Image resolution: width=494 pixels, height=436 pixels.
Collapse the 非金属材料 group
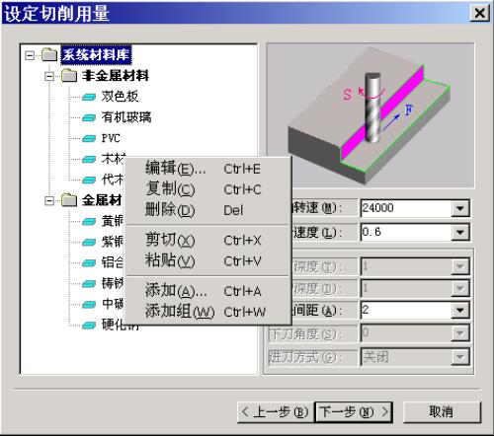tap(49, 77)
